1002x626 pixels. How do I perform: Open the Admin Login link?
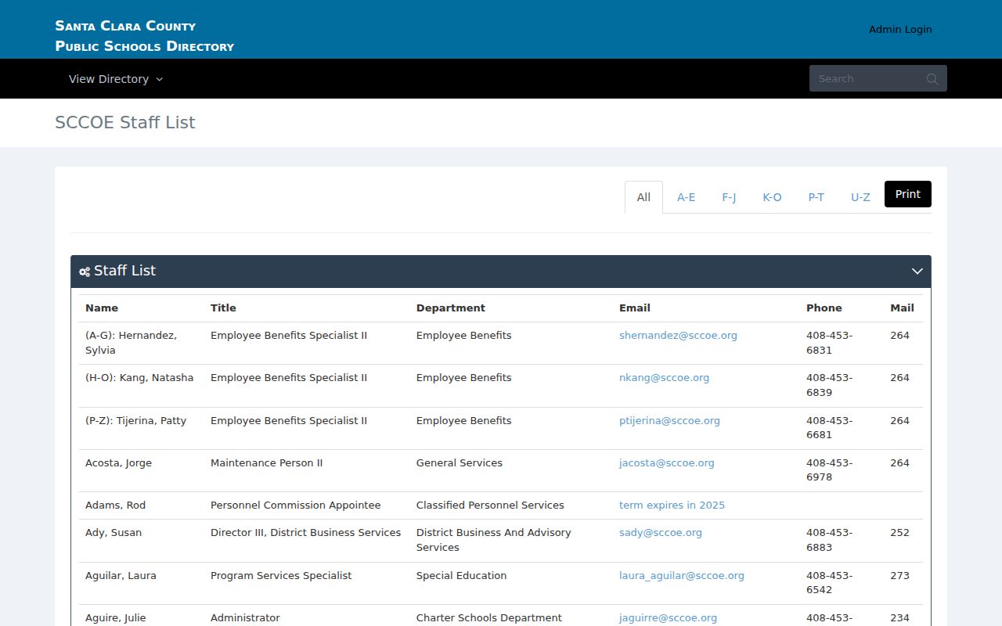[900, 29]
